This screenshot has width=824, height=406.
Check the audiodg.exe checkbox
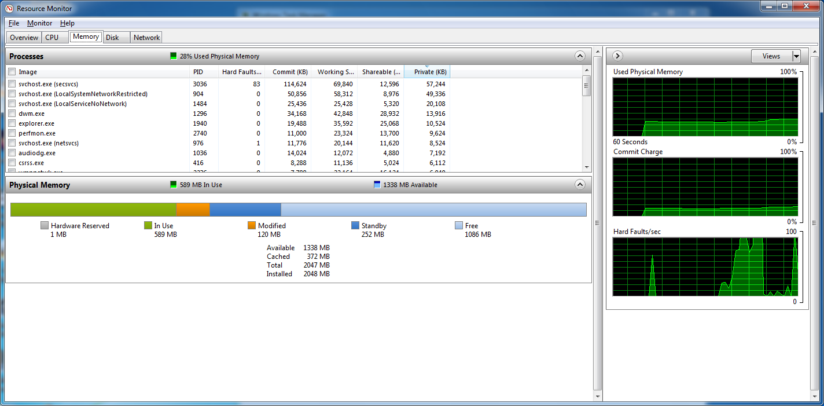(12, 153)
